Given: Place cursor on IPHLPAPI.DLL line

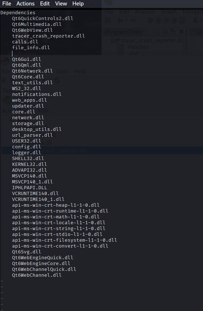Looking at the screenshot, I should (x=30, y=187).
